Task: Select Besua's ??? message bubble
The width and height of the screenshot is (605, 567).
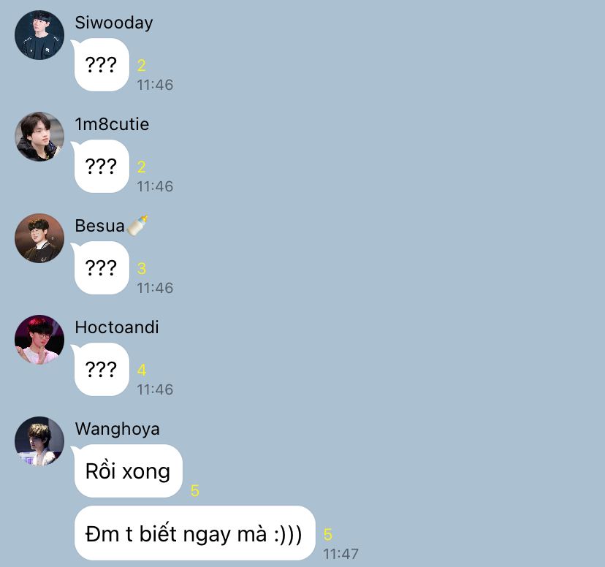Action: coord(102,267)
